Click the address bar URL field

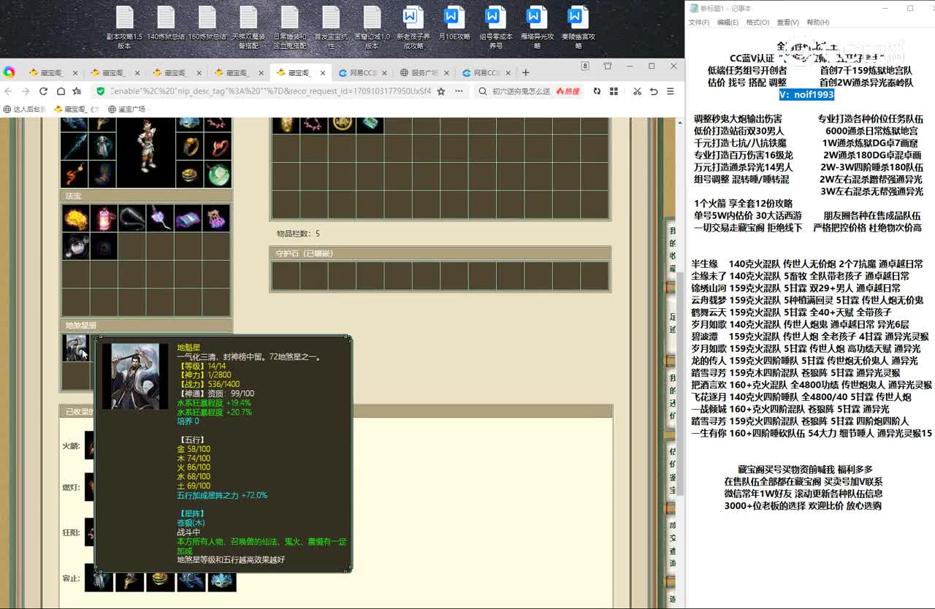click(x=270, y=91)
